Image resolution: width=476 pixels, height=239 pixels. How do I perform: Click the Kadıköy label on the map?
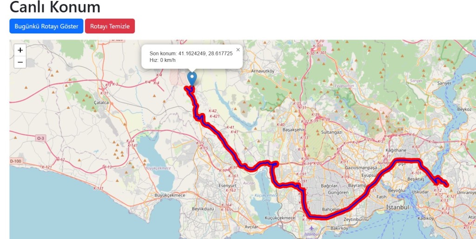coord(426,219)
